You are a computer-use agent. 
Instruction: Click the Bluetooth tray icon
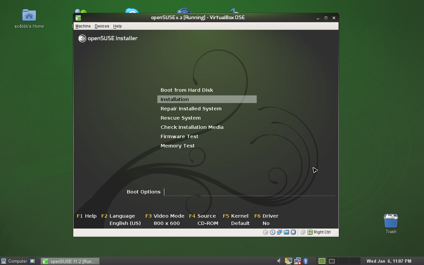point(306,261)
